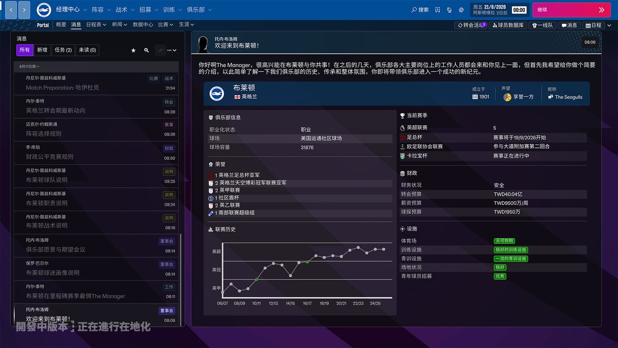Click the Brighton club badge in top bar
Screen dimensions: 618x348
point(44,10)
